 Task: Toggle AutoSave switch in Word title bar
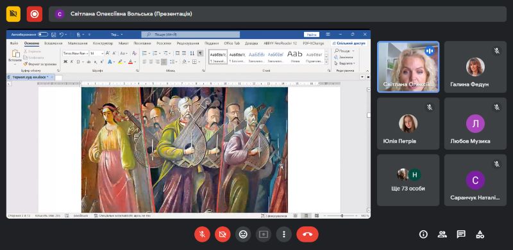pos(43,35)
